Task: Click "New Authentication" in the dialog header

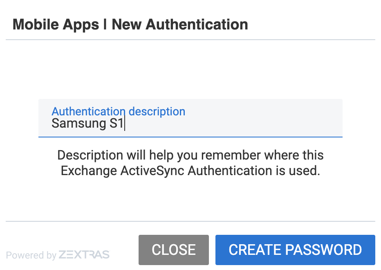Action: (x=180, y=25)
